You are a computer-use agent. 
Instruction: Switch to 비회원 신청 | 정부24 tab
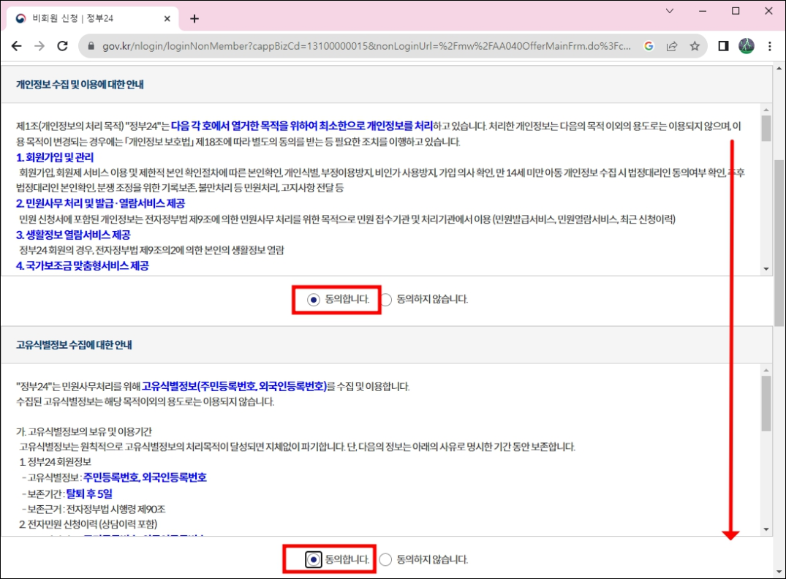tap(93, 18)
